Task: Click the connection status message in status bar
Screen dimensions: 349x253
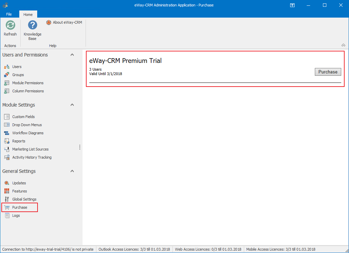Action: click(x=48, y=249)
